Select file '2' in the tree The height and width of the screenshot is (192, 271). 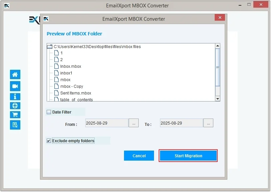pyautogui.click(x=61, y=60)
